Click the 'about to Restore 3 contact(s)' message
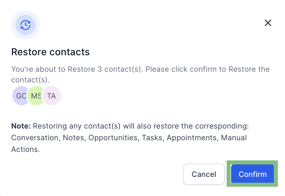 [x=140, y=74]
